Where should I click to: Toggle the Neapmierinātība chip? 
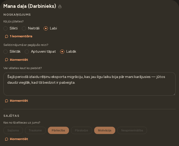pyautogui.click(x=132, y=130)
